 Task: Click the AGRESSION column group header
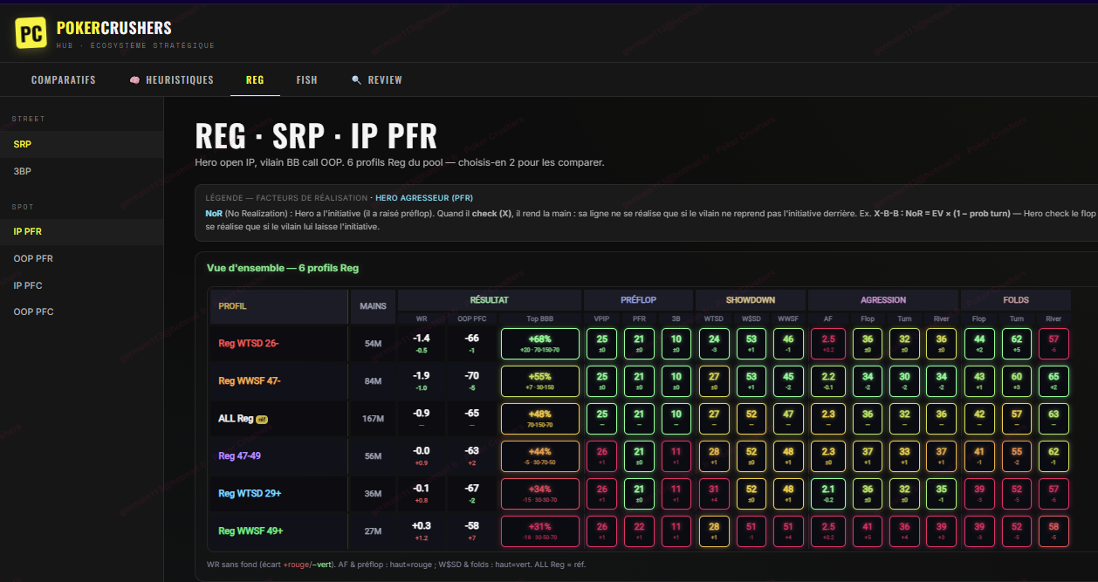tap(882, 300)
